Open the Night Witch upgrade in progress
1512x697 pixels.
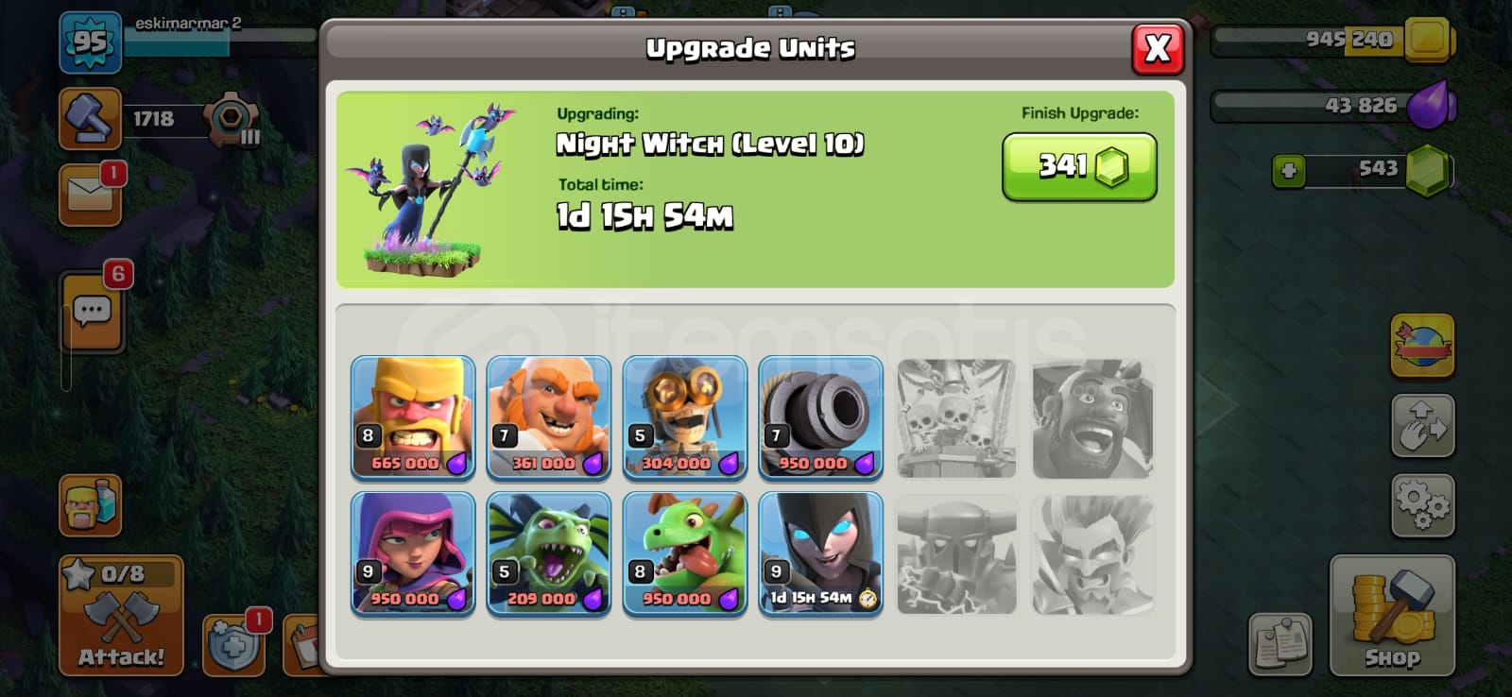[x=821, y=554]
